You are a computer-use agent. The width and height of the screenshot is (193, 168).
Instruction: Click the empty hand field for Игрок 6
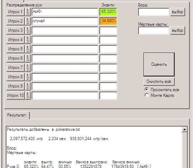(65, 58)
